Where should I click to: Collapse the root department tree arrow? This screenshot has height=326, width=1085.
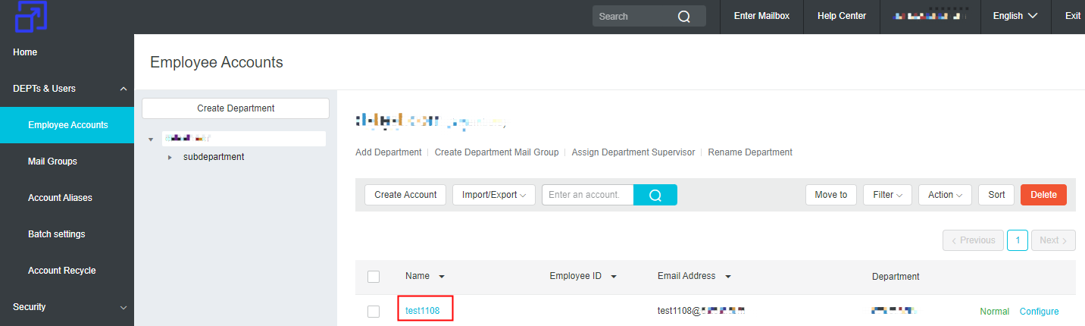[151, 139]
